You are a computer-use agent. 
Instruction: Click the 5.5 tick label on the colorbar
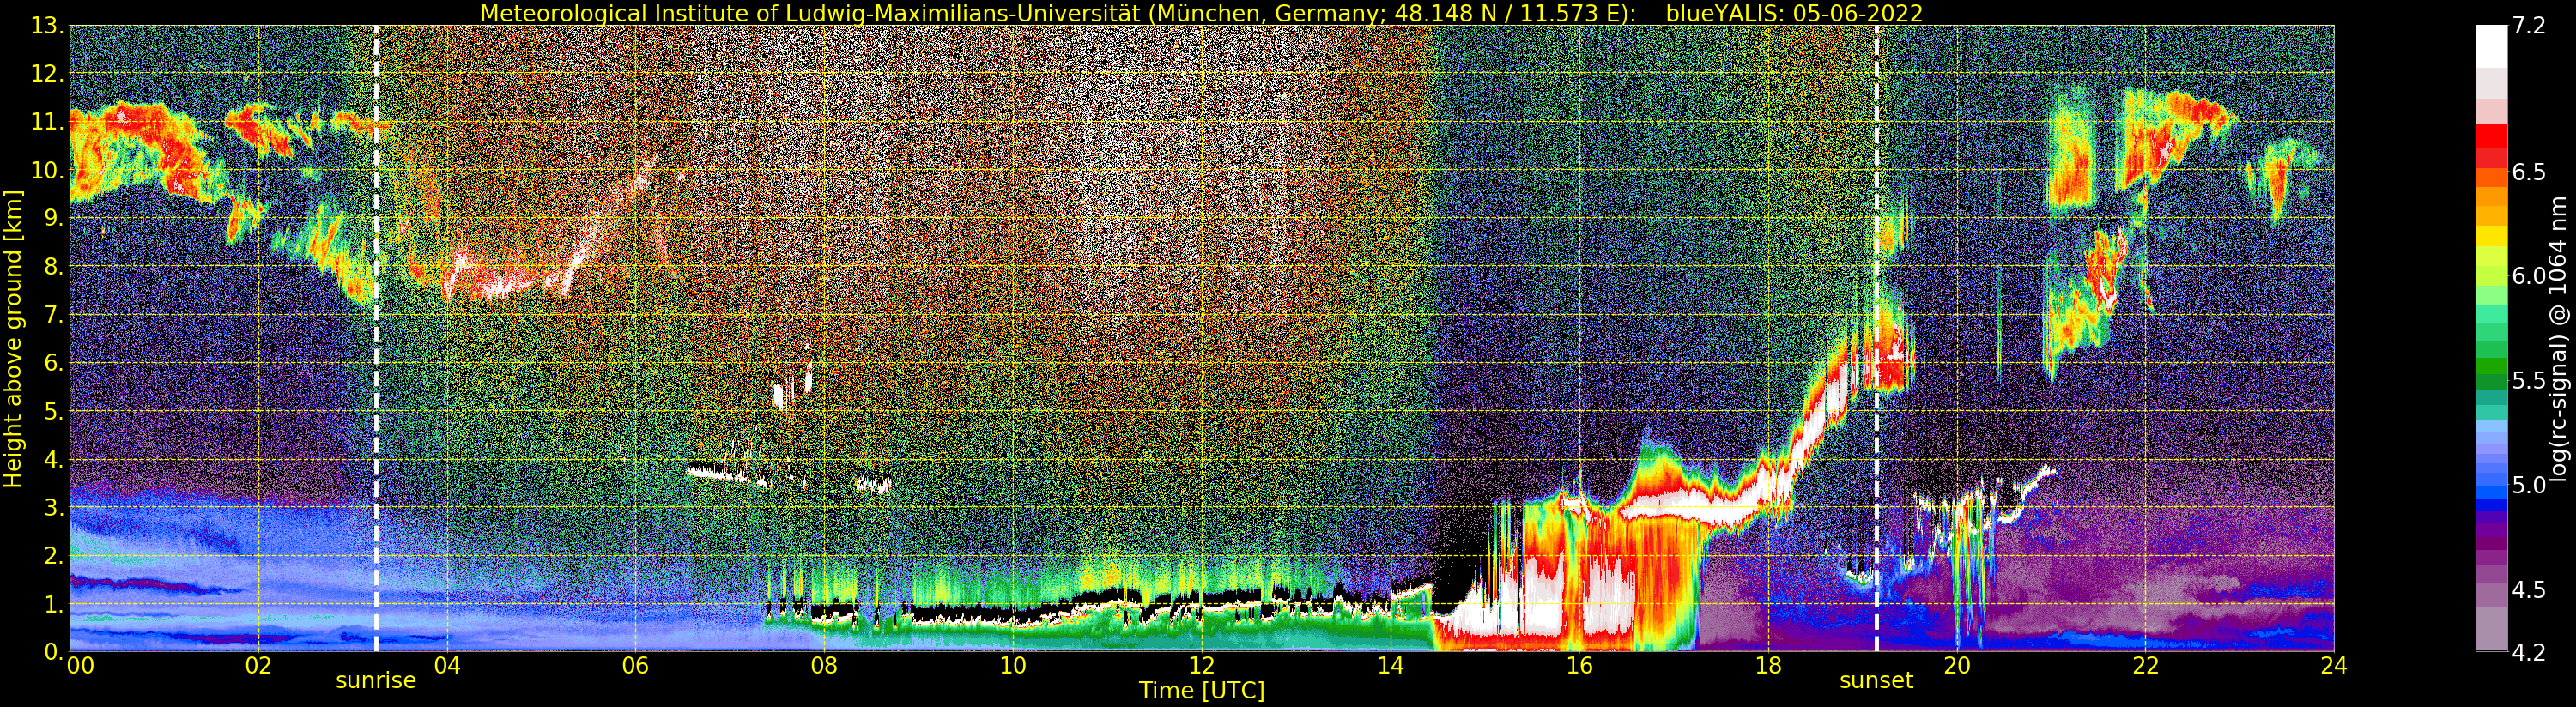[2529, 381]
